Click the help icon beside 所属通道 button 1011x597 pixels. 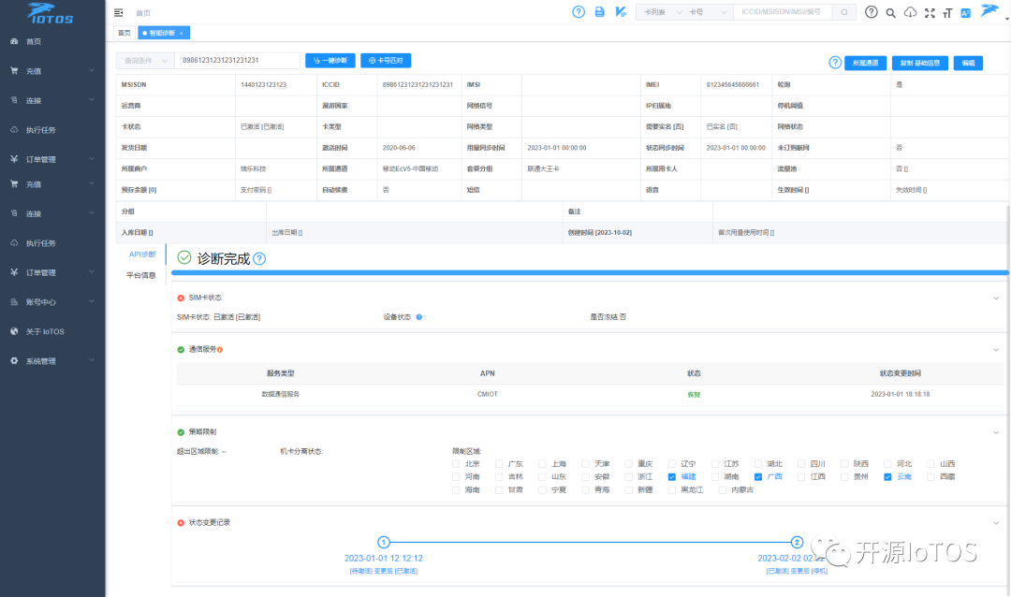pos(835,63)
